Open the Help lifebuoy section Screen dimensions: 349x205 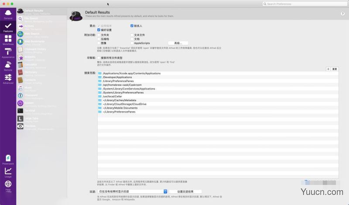click(8, 186)
